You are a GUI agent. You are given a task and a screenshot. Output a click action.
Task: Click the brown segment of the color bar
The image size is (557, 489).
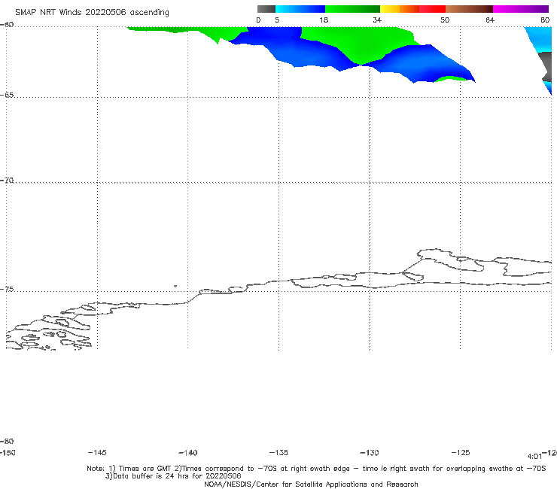(x=469, y=9)
